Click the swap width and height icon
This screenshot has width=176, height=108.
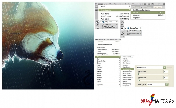pos(142,7)
